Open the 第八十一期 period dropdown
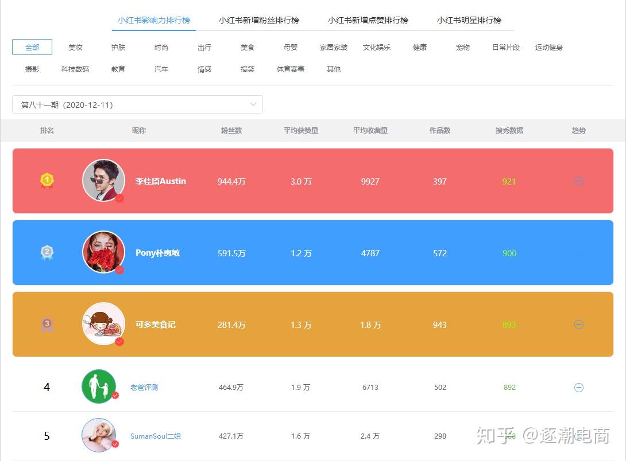The image size is (626, 461). [x=137, y=104]
